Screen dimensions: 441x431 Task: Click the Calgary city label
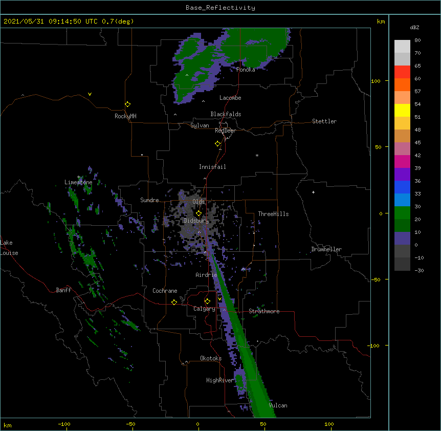204,309
